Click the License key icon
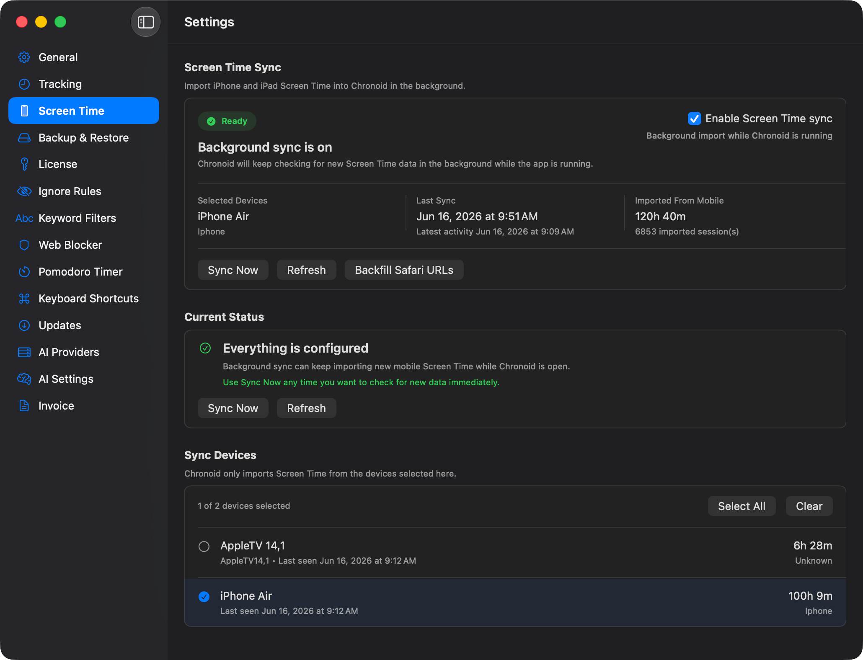The image size is (863, 660). (x=24, y=164)
